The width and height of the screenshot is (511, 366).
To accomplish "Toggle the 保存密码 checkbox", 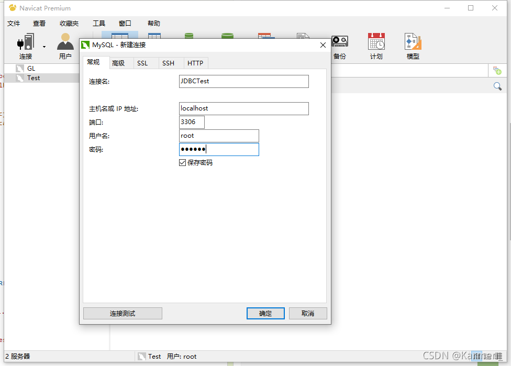I will (x=183, y=163).
